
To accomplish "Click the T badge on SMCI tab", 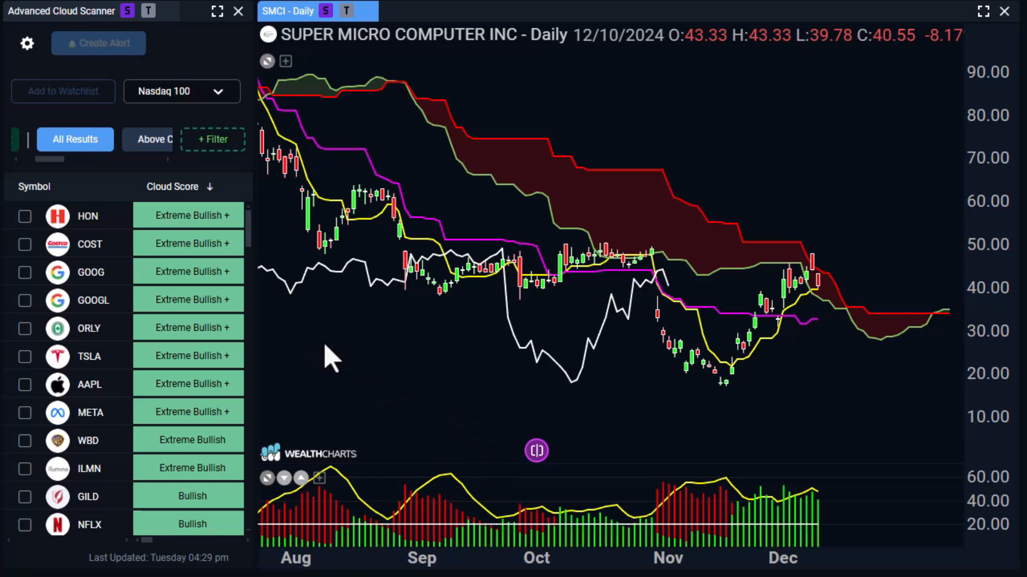I will 347,11.
